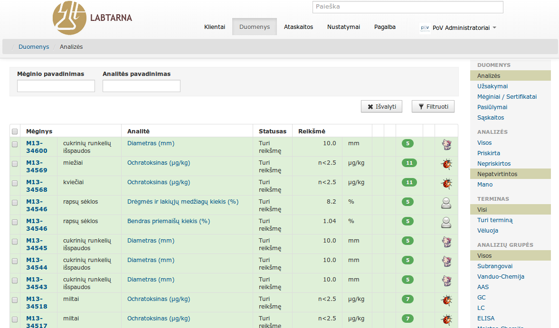The width and height of the screenshot is (559, 328).
Task: Click green badge 7 in M13-34518 row
Action: click(x=407, y=299)
